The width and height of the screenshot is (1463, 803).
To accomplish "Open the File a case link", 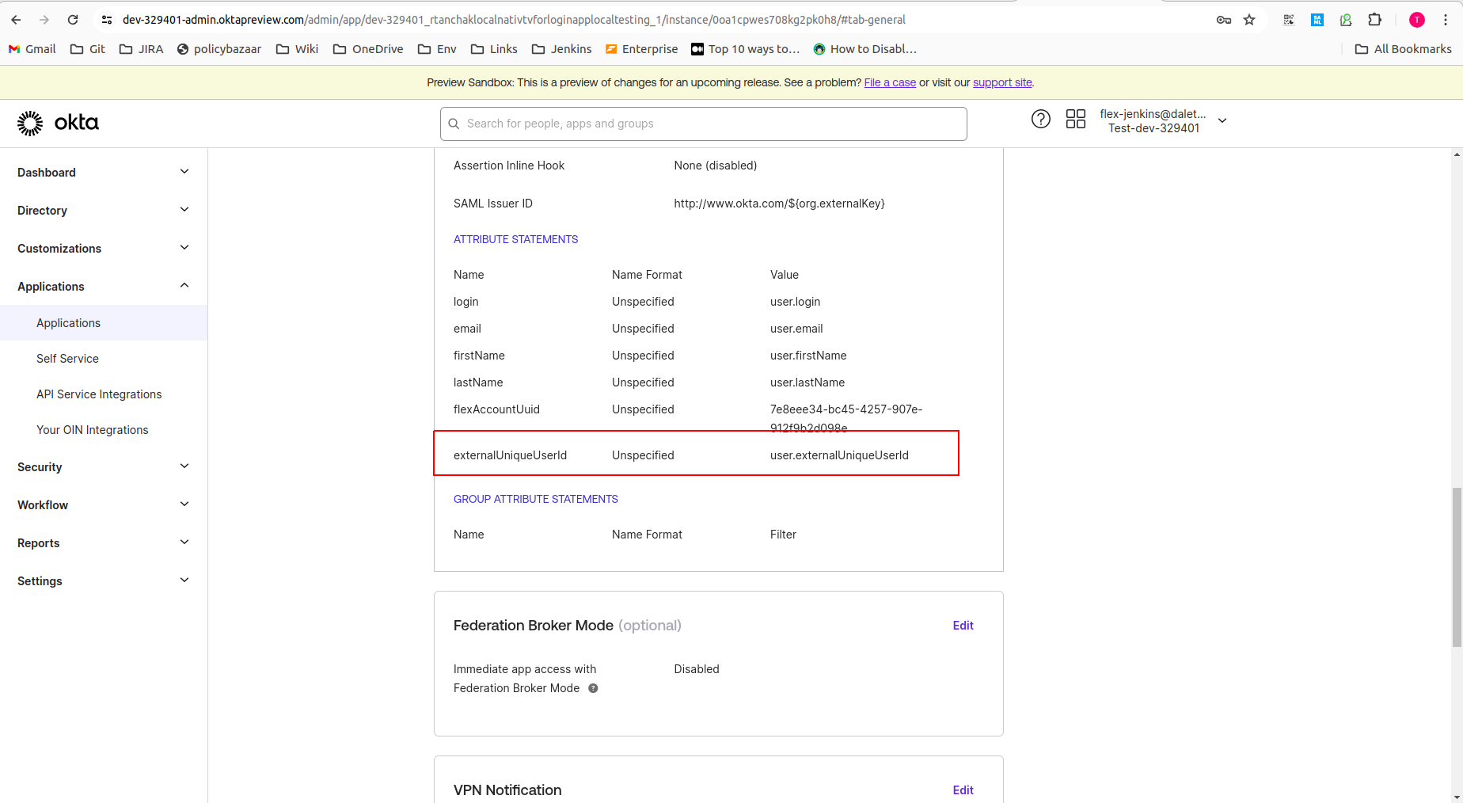I will [x=890, y=82].
